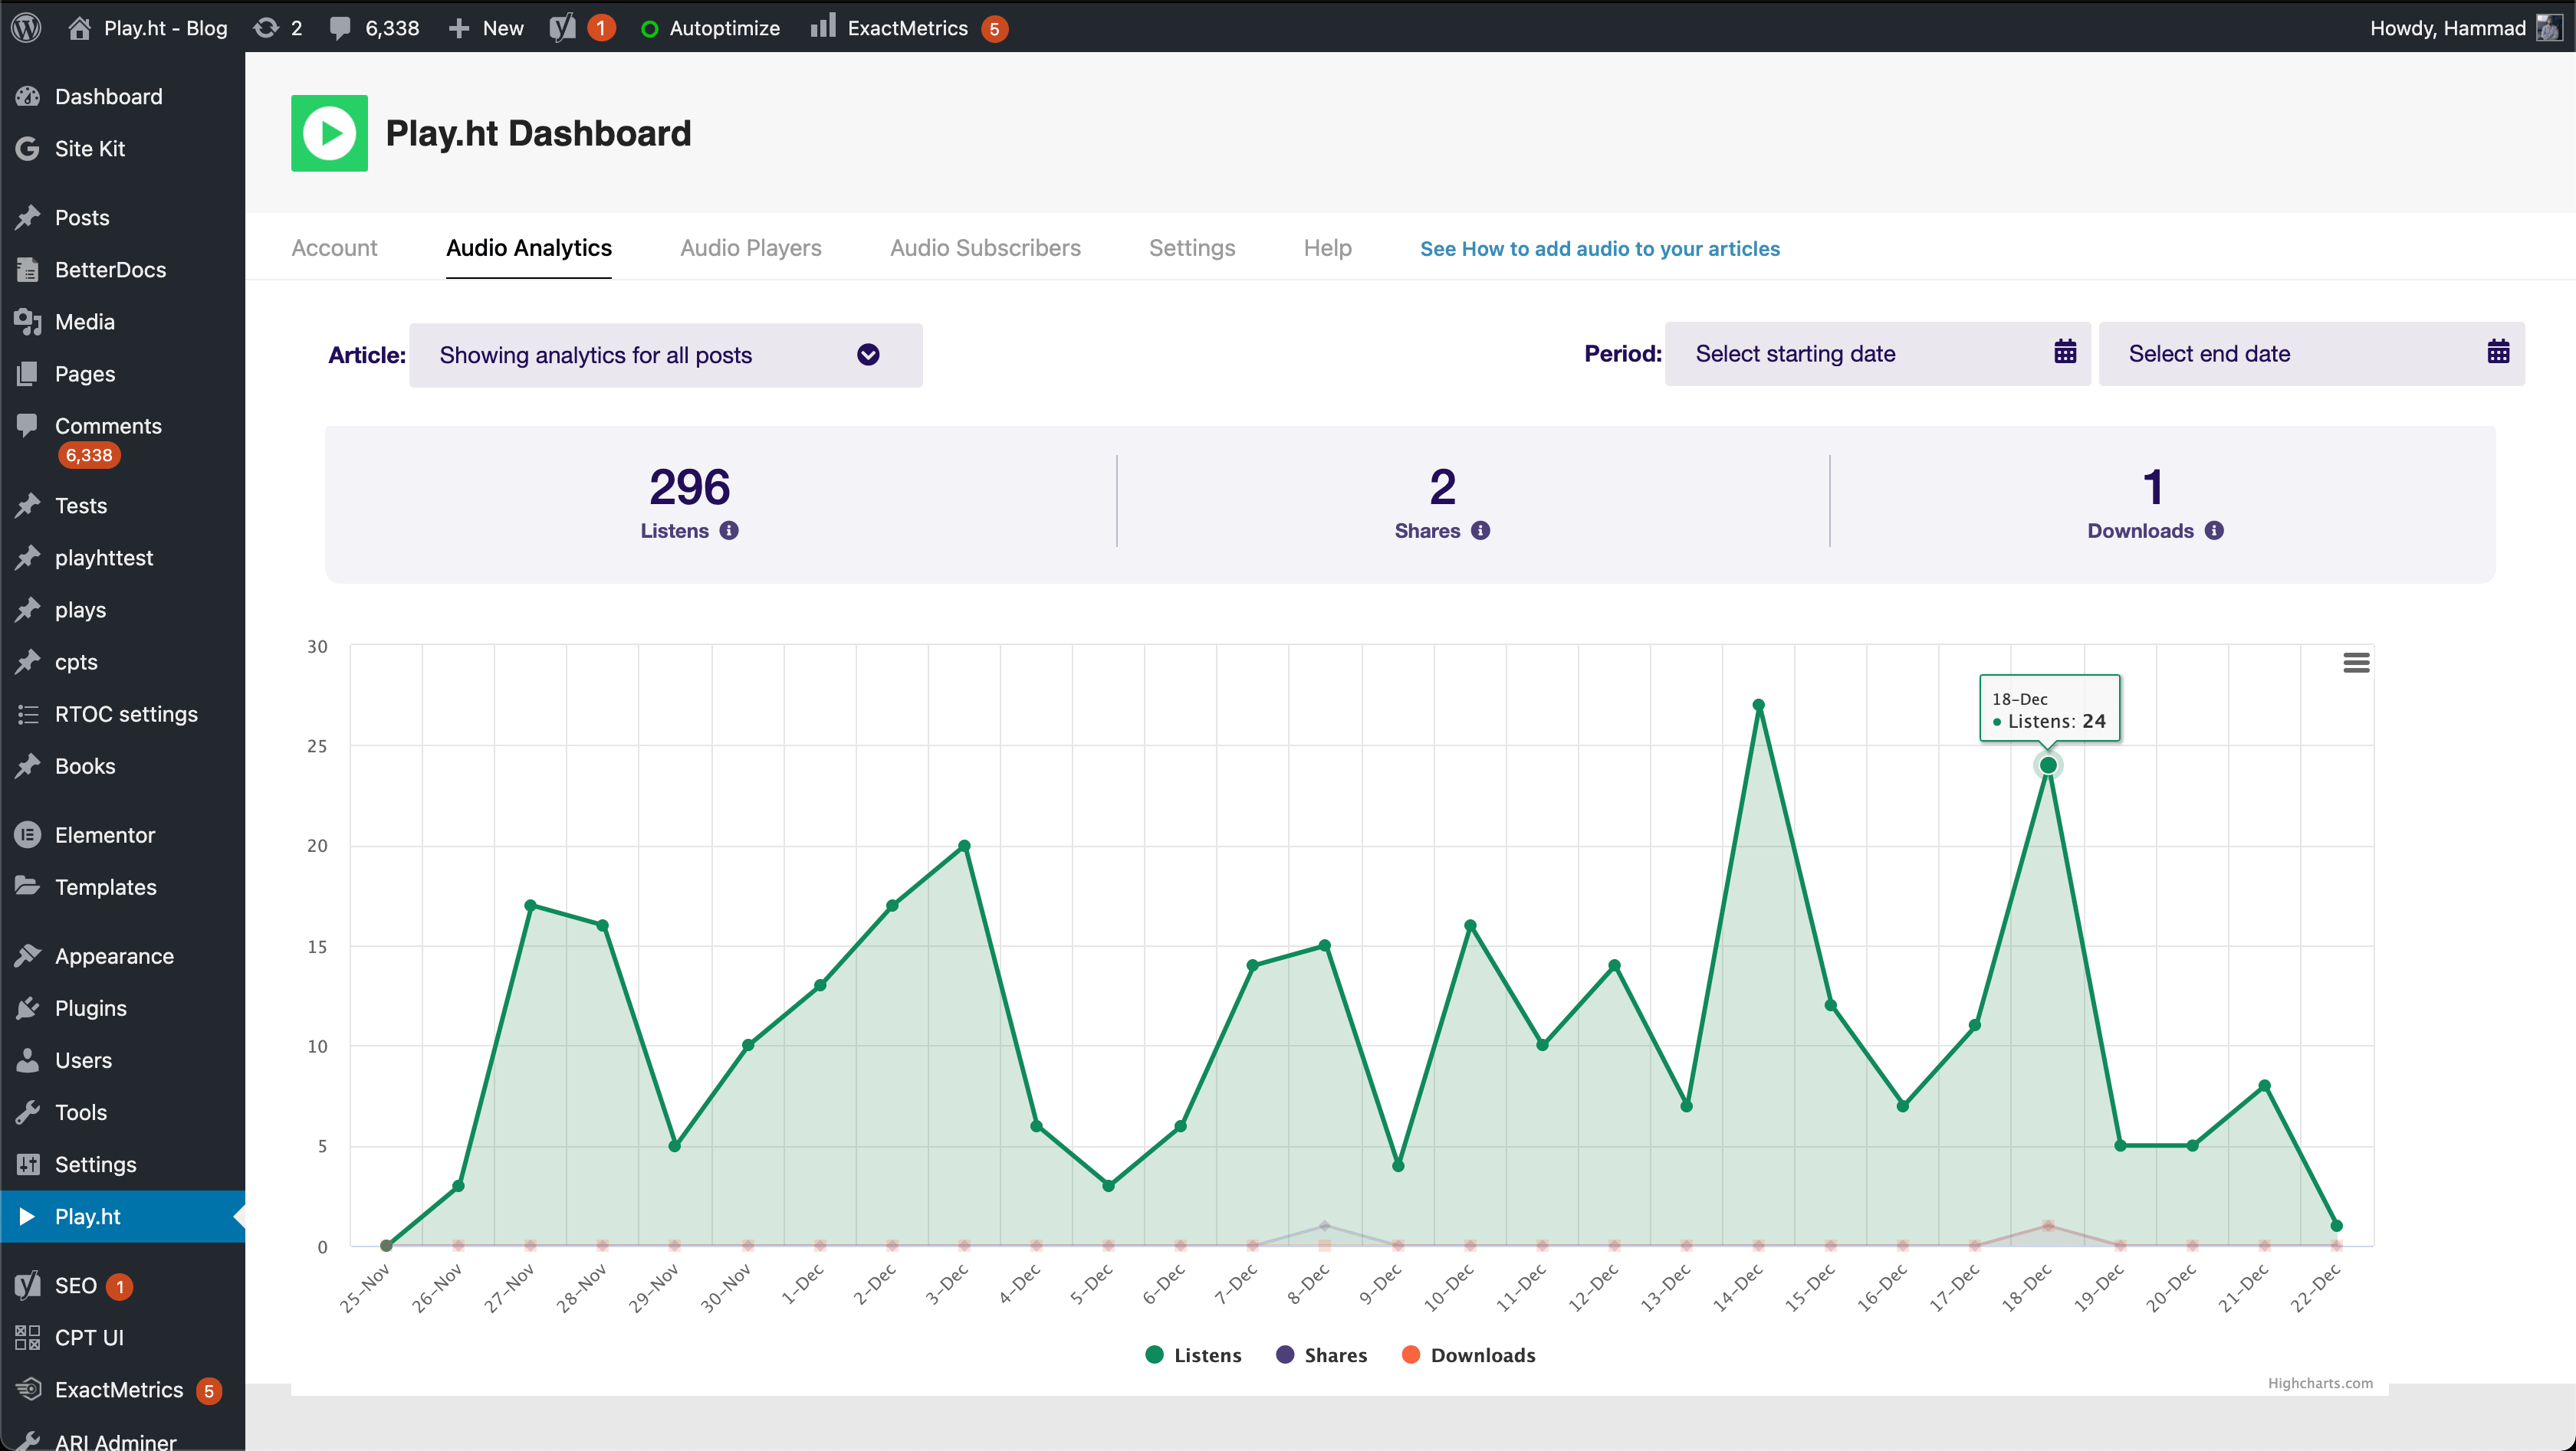Viewport: 2576px width, 1451px height.
Task: Click the 296 Listens count
Action: pos(689,486)
